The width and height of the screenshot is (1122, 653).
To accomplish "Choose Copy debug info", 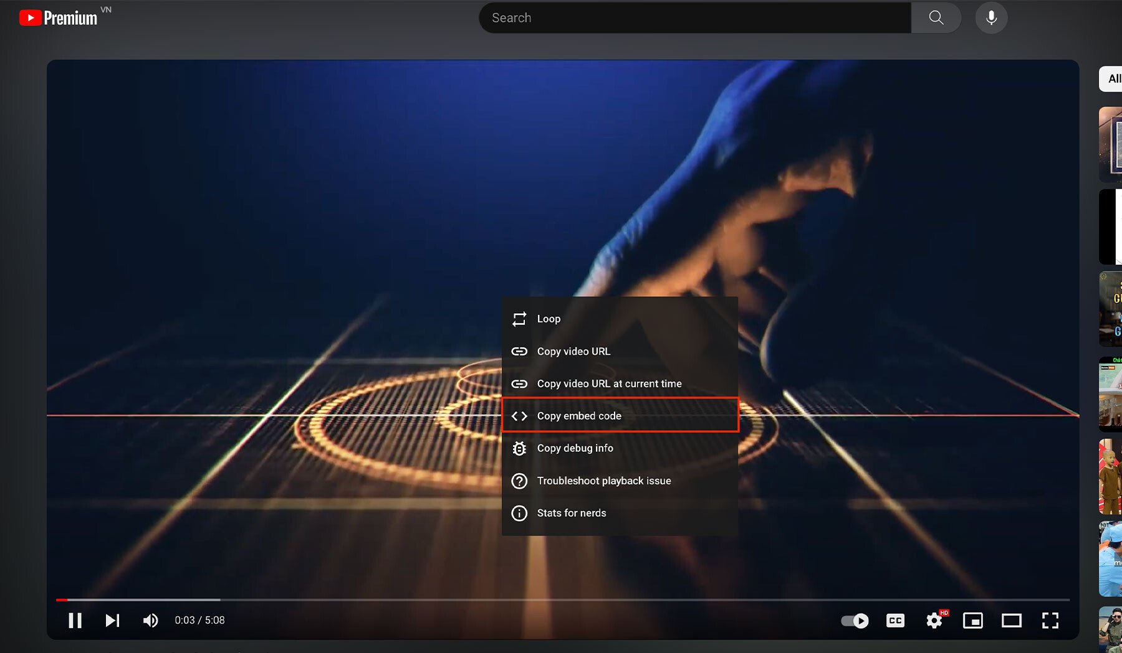I will tap(575, 448).
